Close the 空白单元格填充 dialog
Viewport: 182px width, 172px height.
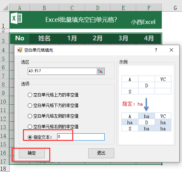click(x=171, y=50)
